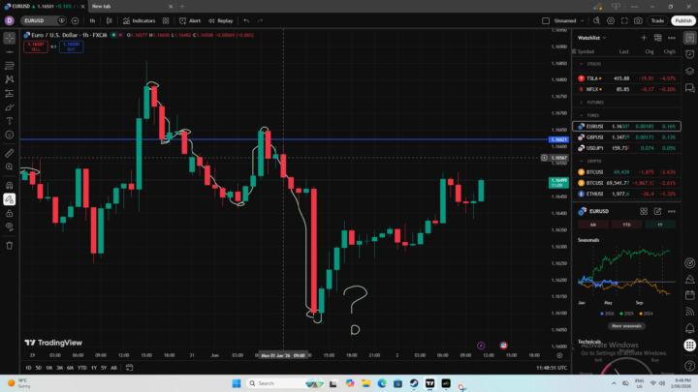
Task: Click the Publish button
Action: [x=683, y=21]
